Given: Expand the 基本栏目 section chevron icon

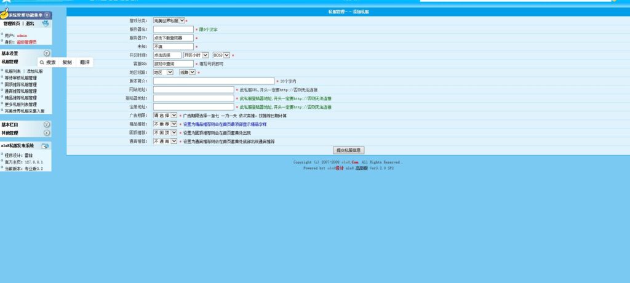Looking at the screenshot, I should click(47, 125).
